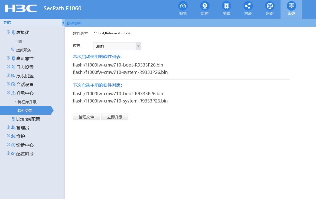Click the 本次启动使用的软件列表 heading

point(97,57)
